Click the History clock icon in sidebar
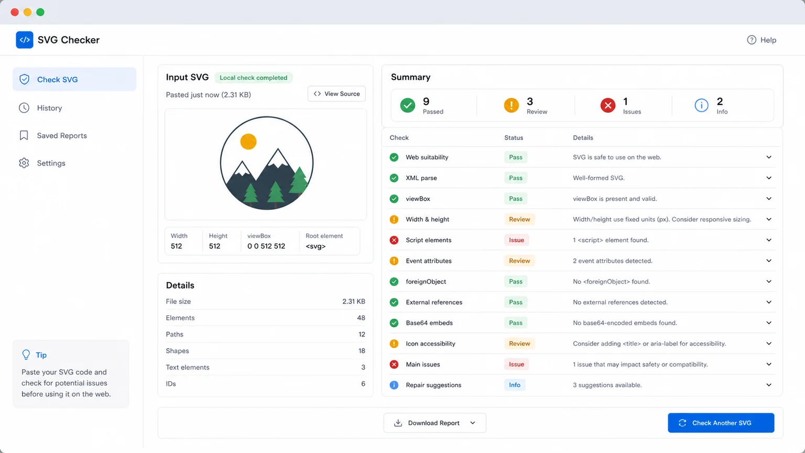The height and width of the screenshot is (453, 805). click(x=24, y=108)
